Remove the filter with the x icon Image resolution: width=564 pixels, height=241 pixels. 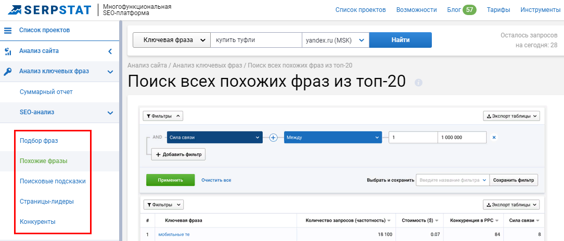(x=494, y=138)
